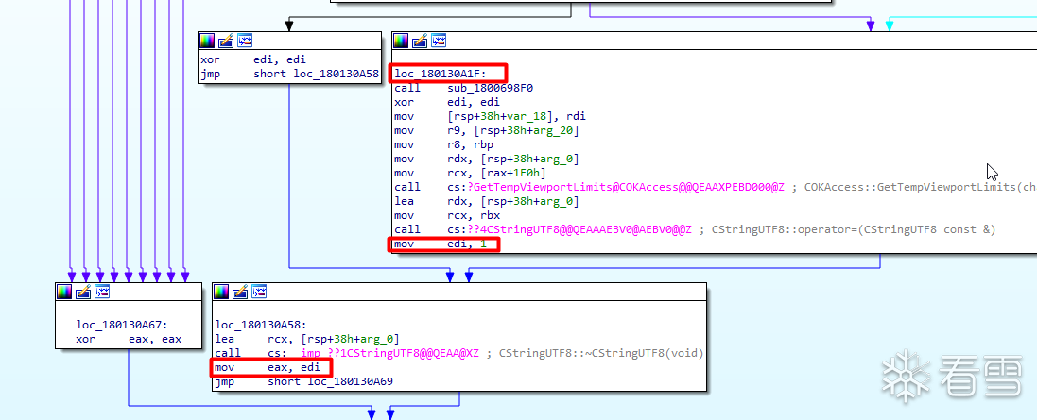The image size is (1037, 420).
Task: Click the COKAccess::GetTempViewportLimits comment
Action: click(921, 188)
